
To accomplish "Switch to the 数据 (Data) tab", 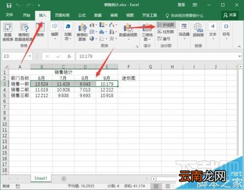I will [x=98, y=15].
